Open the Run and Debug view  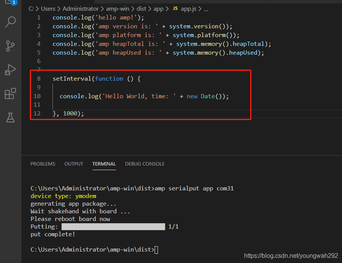click(x=10, y=70)
